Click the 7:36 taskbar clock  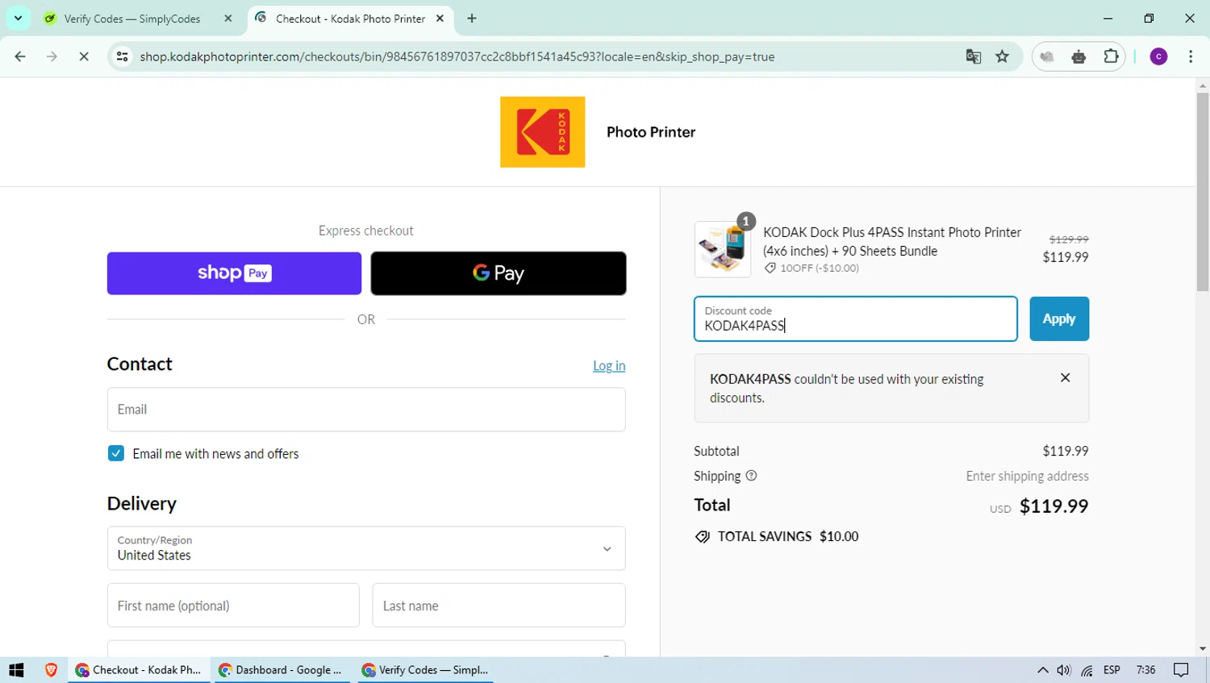pyautogui.click(x=1145, y=670)
